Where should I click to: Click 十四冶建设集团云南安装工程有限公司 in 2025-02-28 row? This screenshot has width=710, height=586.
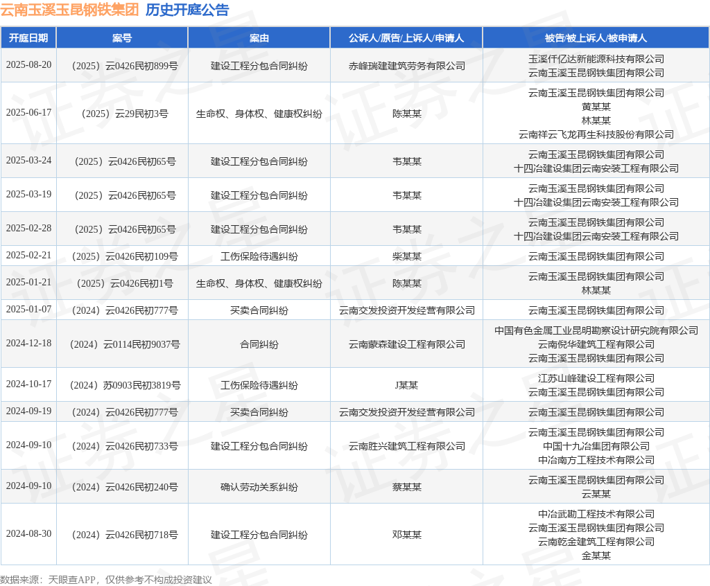tap(596, 236)
